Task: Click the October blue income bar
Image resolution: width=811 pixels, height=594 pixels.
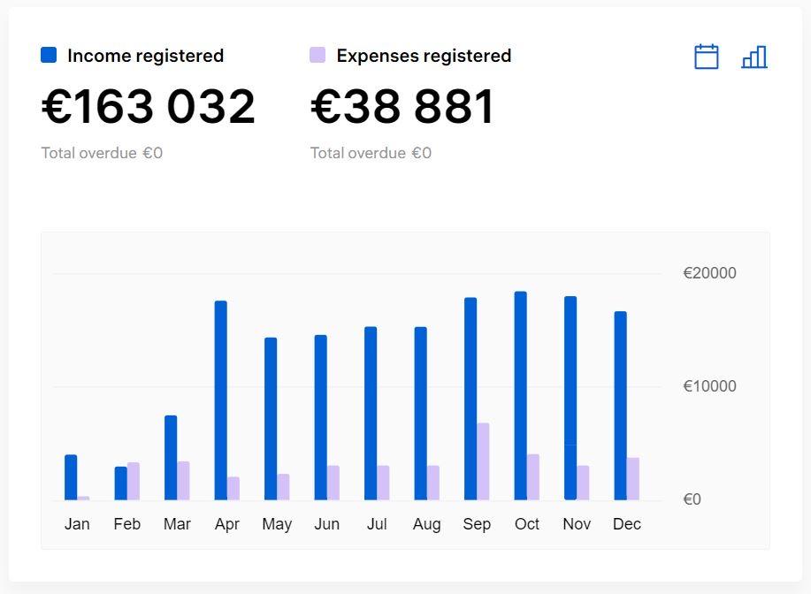Action: tap(520, 395)
